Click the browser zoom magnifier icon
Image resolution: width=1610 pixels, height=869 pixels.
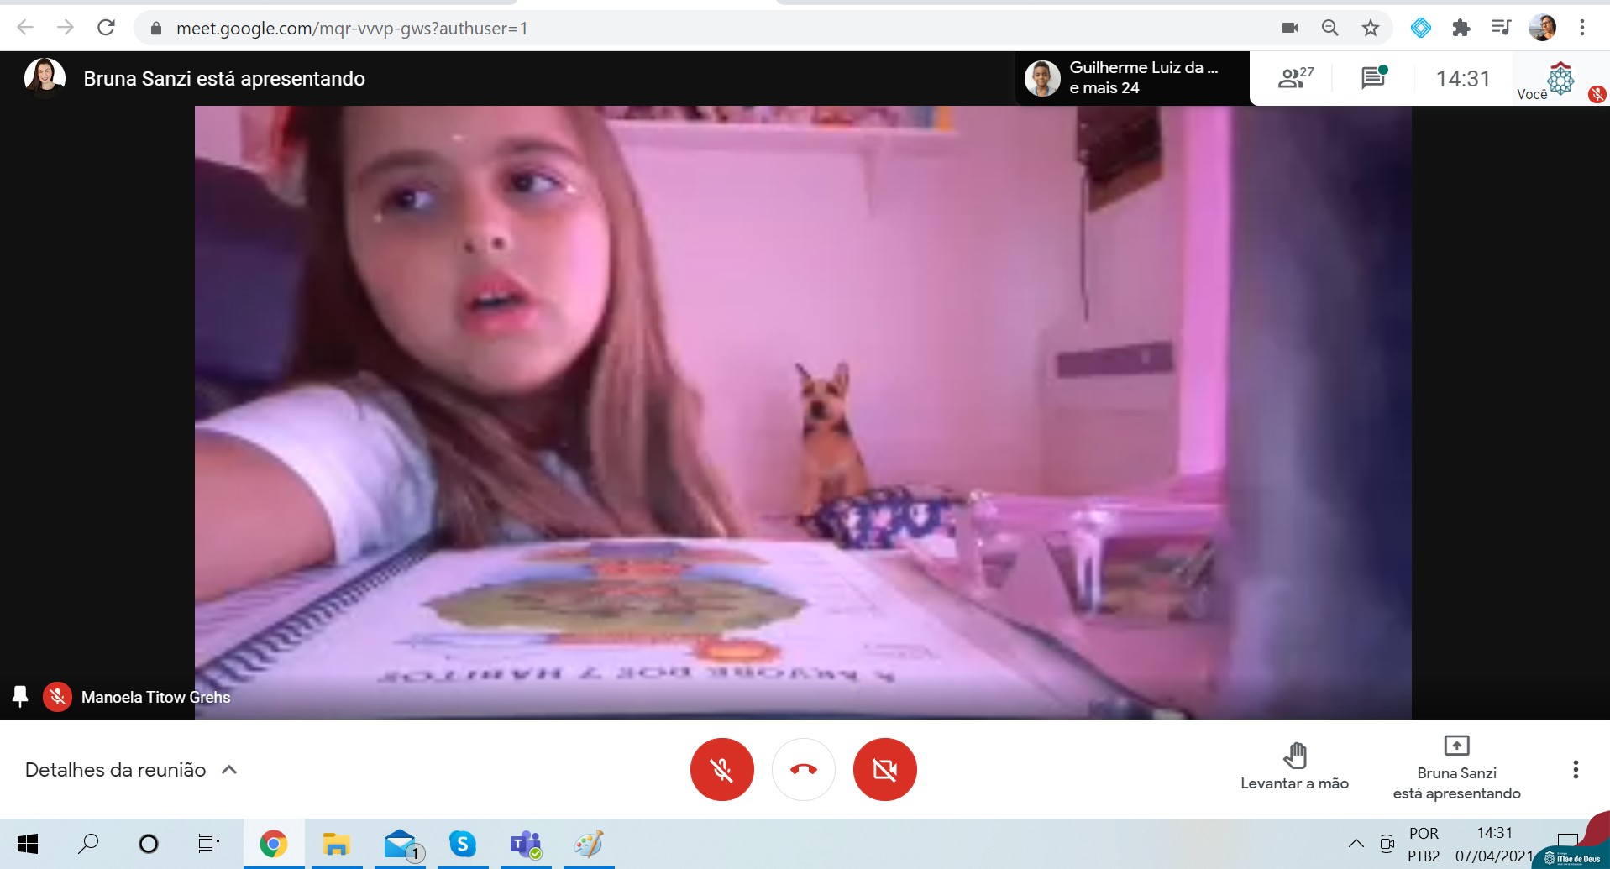[1329, 28]
